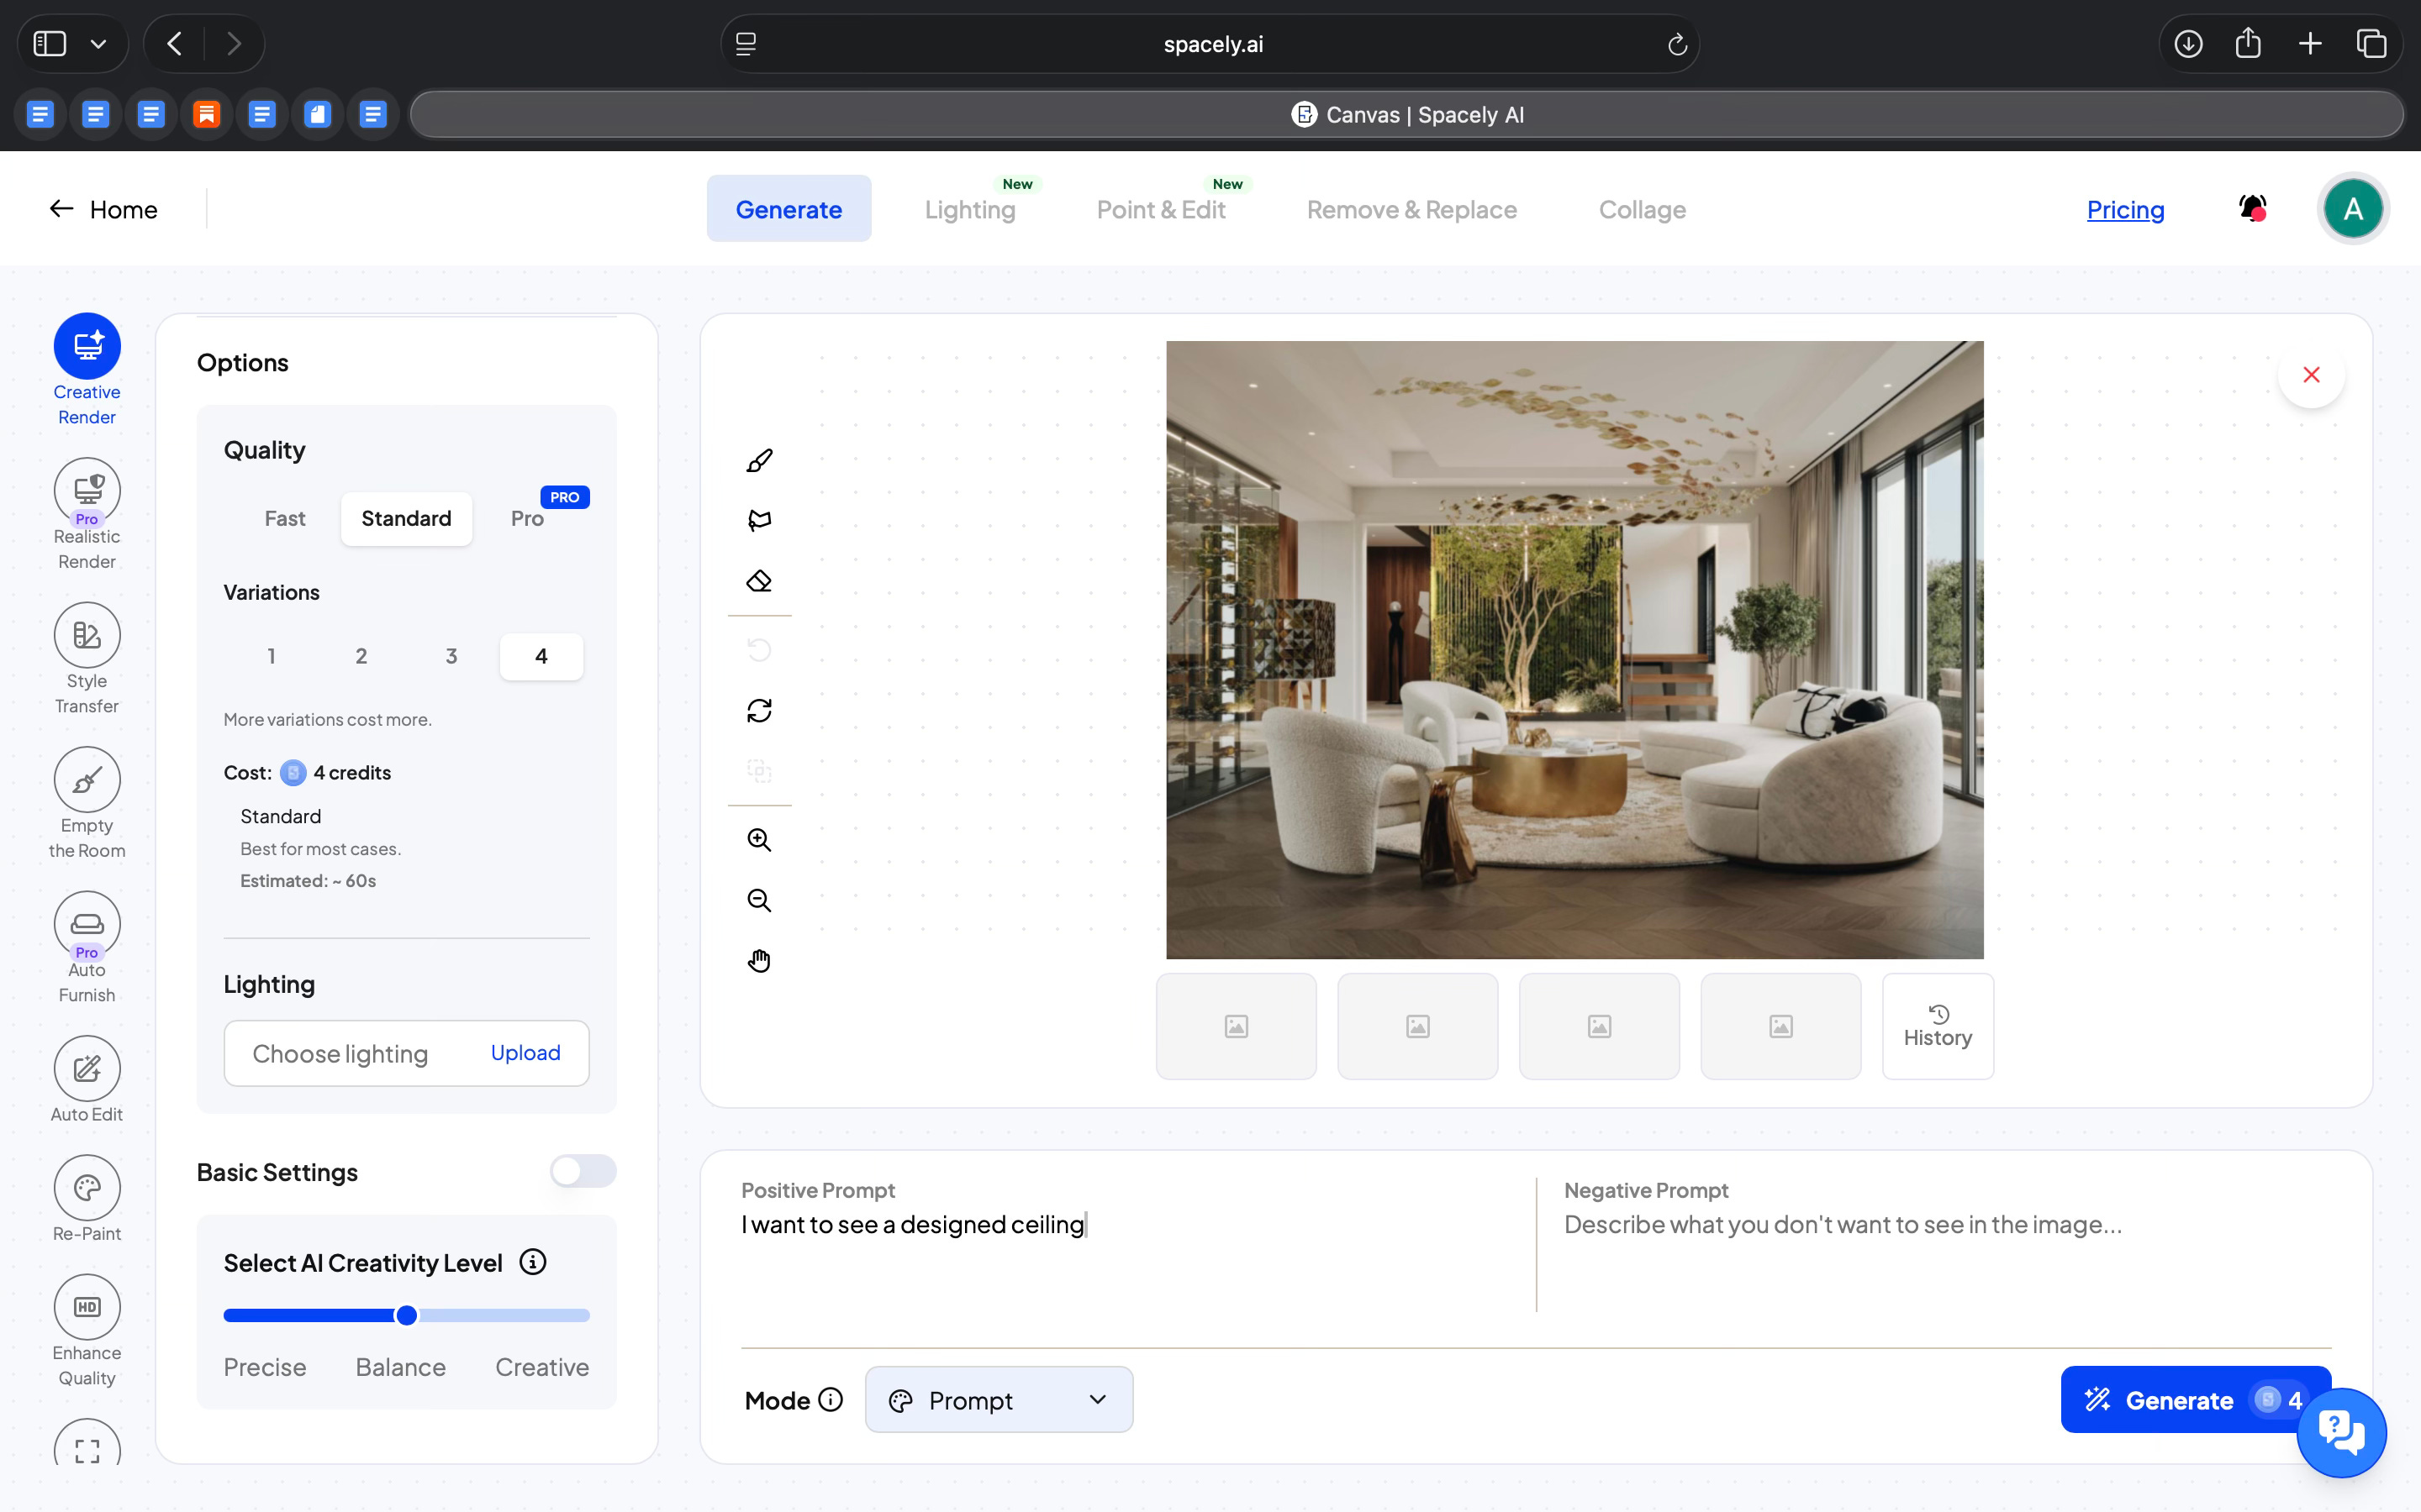Screen dimensions: 2421x1512
Task: Open the Choose lighting selector
Action: 340,1053
